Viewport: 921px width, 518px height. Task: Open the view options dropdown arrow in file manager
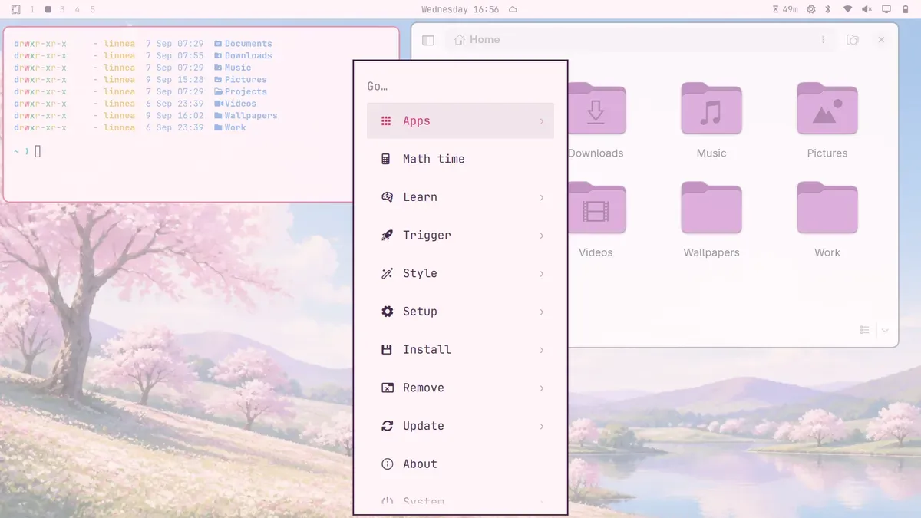coord(885,330)
